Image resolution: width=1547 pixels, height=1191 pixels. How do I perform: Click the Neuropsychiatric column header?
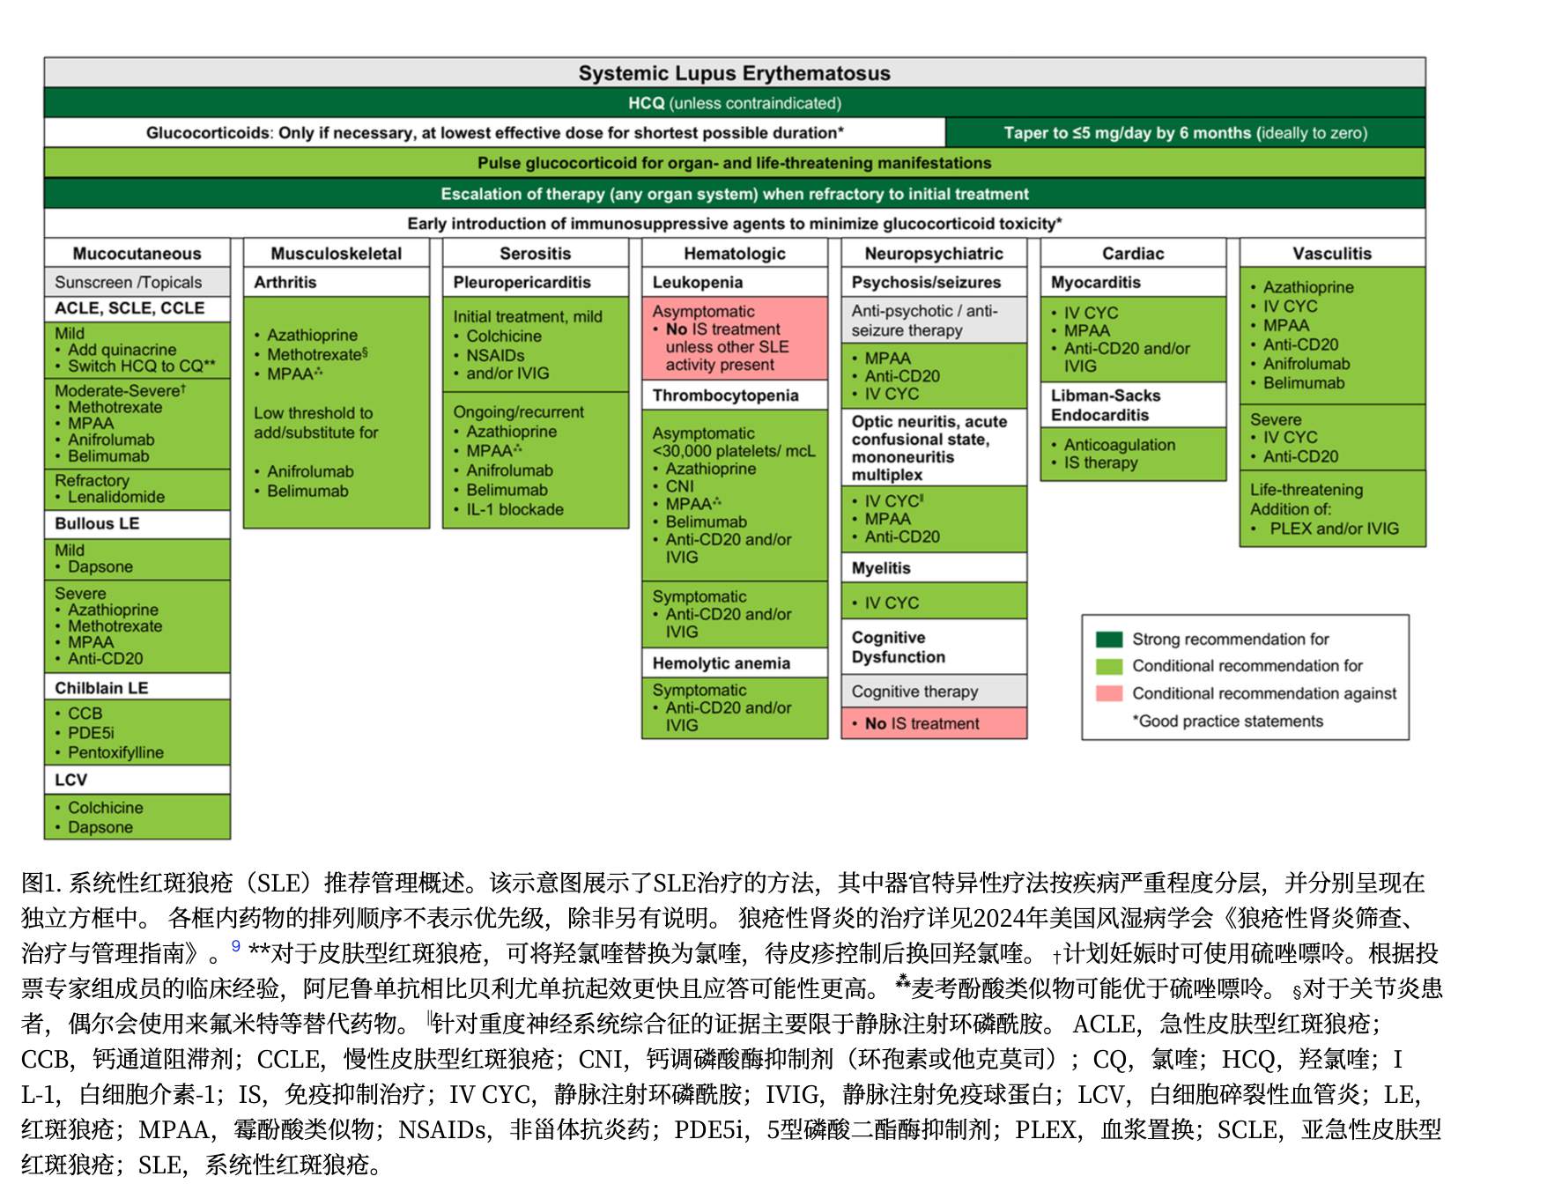(x=933, y=254)
